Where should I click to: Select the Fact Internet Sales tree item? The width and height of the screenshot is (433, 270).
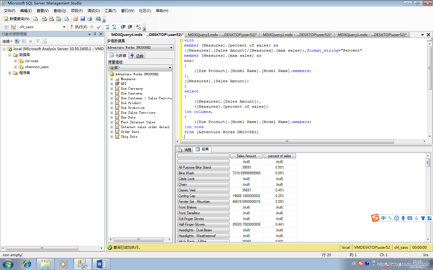(138, 122)
